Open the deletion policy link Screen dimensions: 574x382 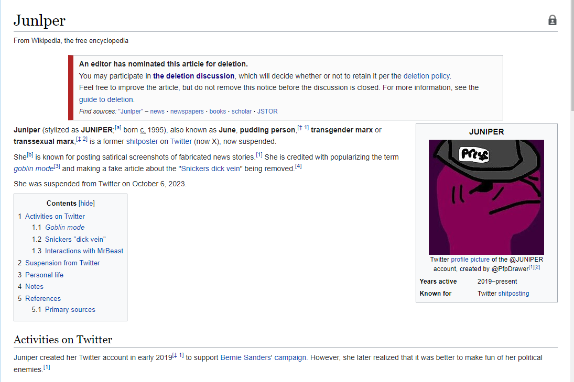pyautogui.click(x=427, y=76)
